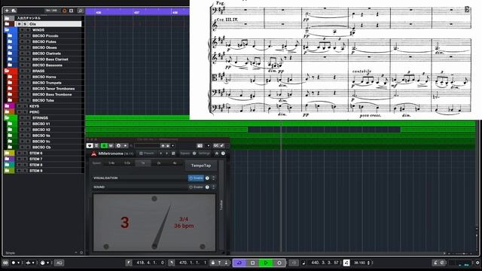
Task: Expand the STEM 9 folder
Action: [7, 171]
